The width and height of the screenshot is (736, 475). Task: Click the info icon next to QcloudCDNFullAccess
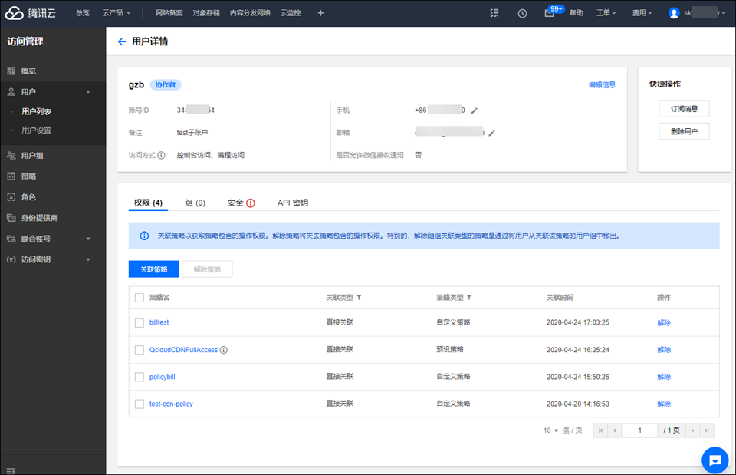pyautogui.click(x=224, y=350)
